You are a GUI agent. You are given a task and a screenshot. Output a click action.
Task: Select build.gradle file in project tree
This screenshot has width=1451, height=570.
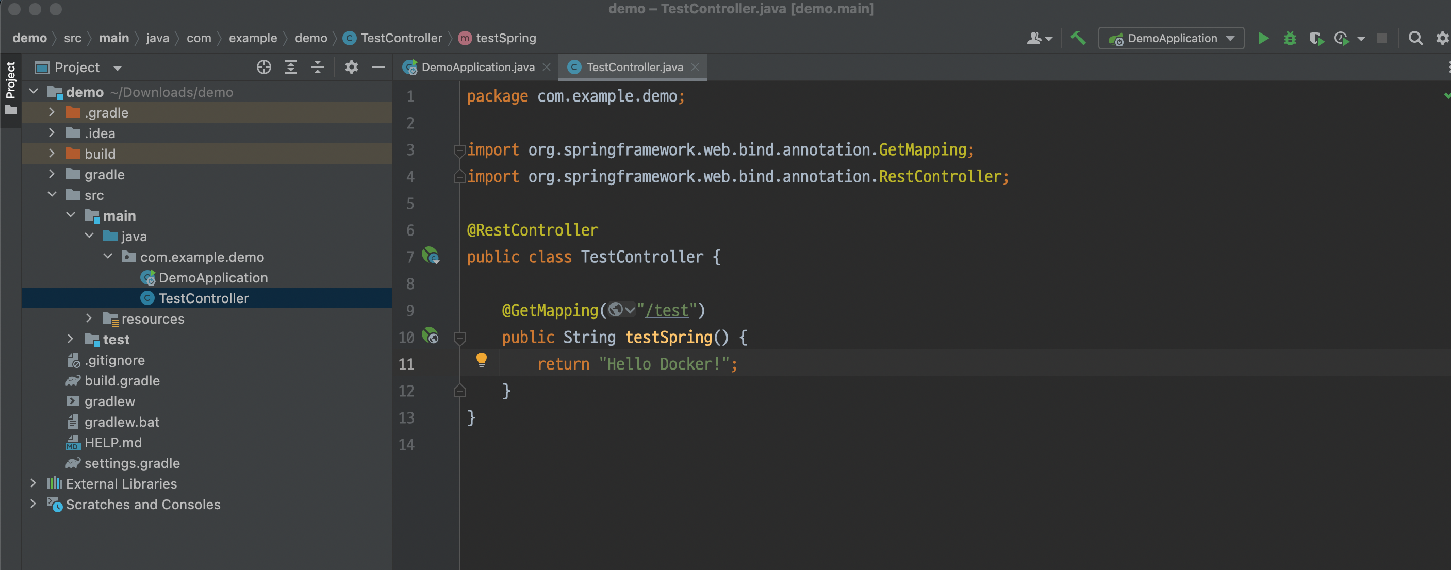122,381
